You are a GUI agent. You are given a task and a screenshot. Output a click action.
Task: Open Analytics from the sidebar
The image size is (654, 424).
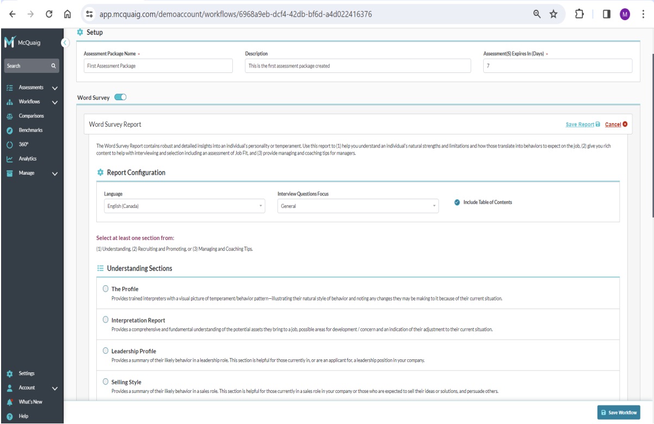coord(28,159)
